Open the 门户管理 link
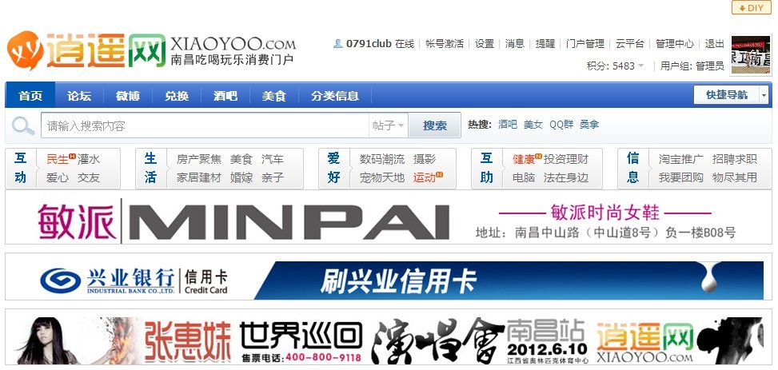778x370 pixels. [585, 44]
